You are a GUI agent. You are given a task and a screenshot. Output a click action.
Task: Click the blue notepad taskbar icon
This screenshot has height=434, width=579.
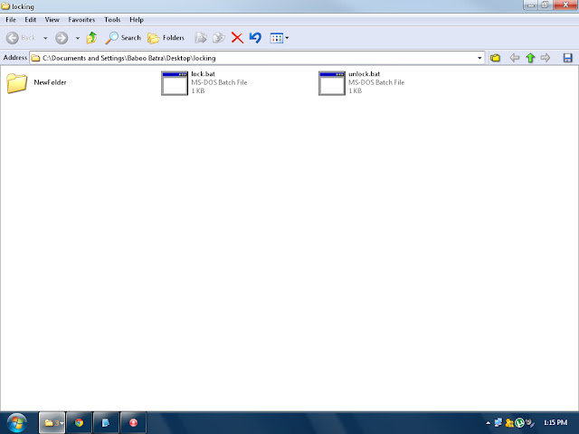click(106, 423)
